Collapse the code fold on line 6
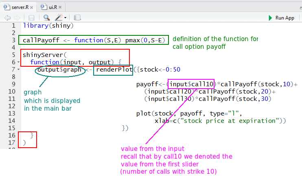The width and height of the screenshot is (302, 179). [x=19, y=62]
